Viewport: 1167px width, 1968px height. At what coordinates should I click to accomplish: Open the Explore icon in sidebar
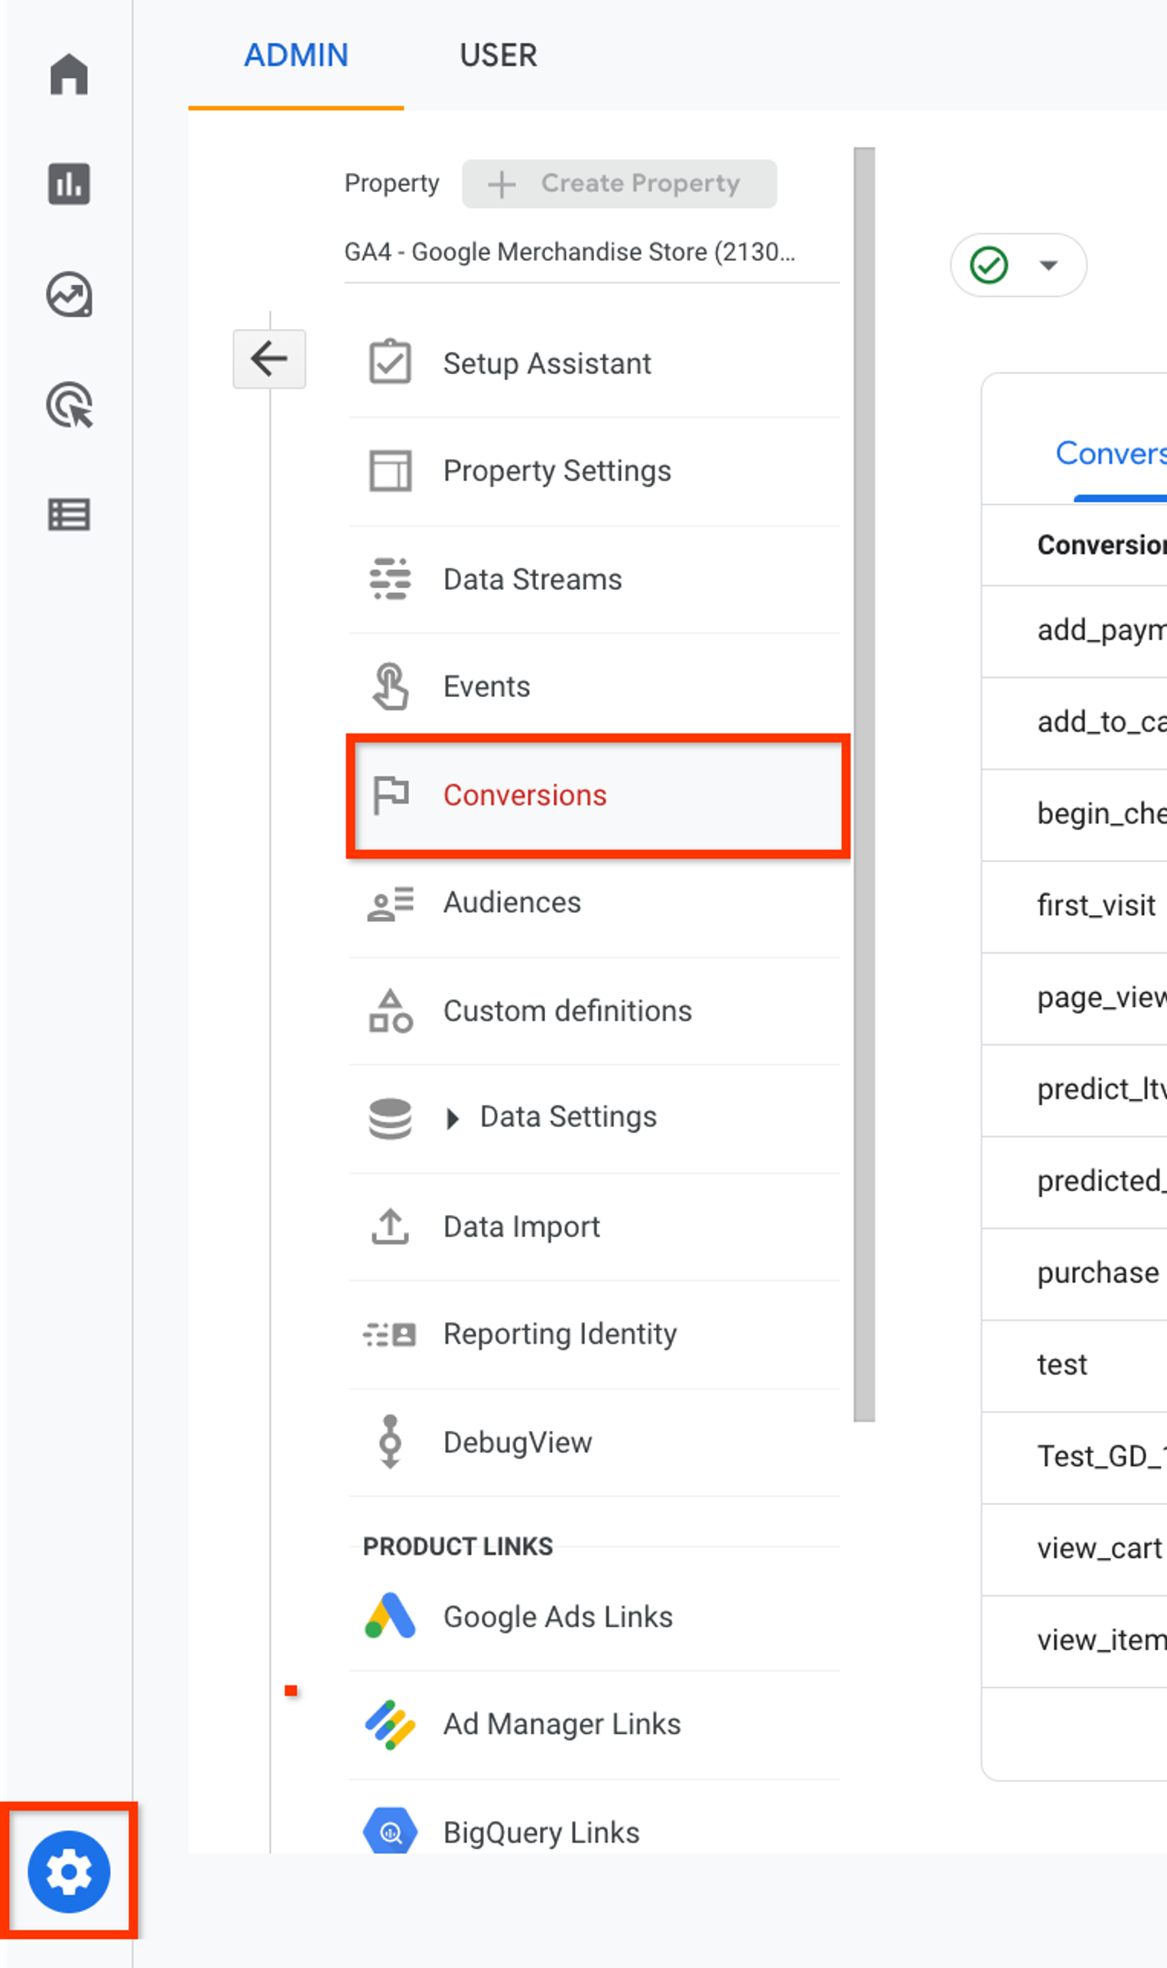[x=69, y=295]
